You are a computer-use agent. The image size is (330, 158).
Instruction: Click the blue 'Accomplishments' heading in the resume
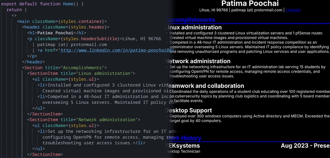coord(191,20)
